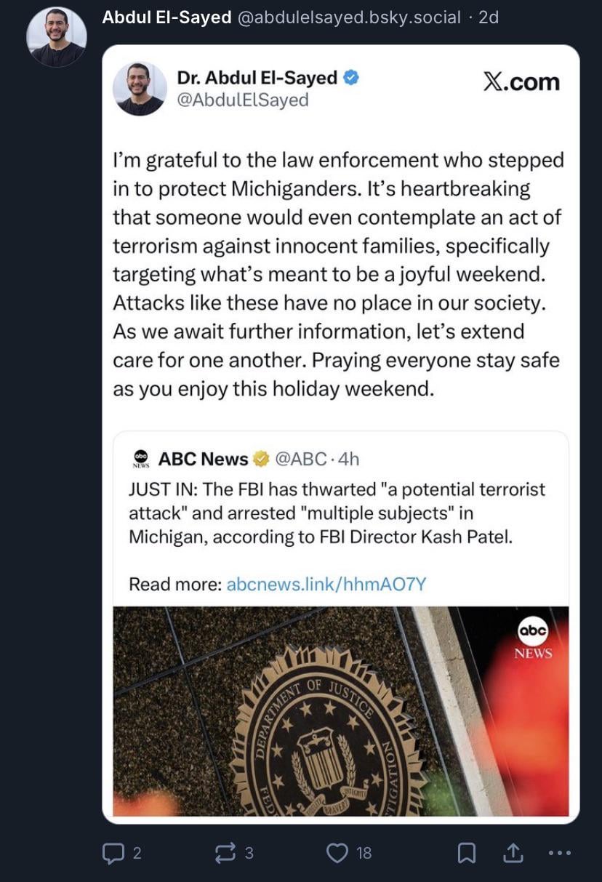Click the @AbdulElSayed X handle
The width and height of the screenshot is (602, 882).
tap(243, 100)
